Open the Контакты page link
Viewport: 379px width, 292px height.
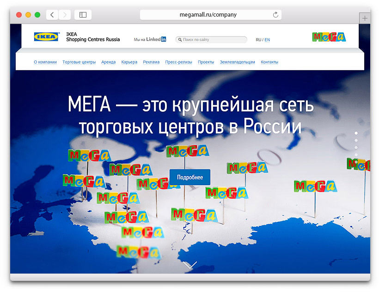point(269,62)
